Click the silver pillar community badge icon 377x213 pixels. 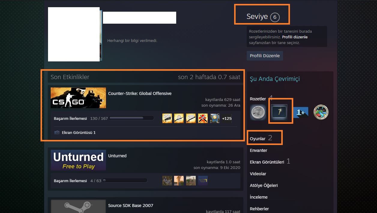pos(258,112)
